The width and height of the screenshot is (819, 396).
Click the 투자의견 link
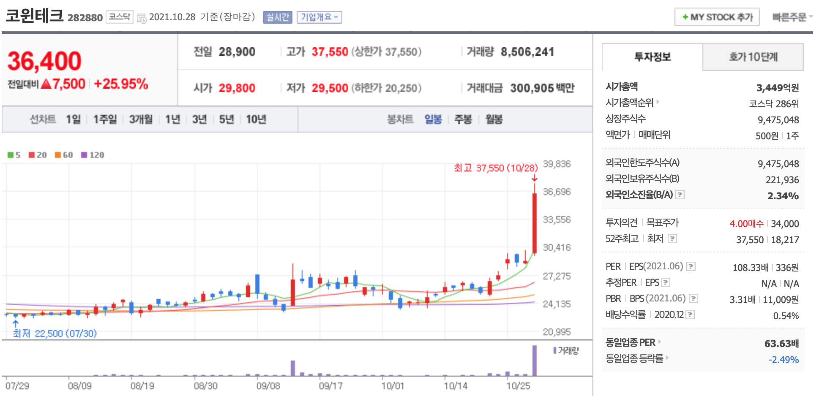point(621,222)
